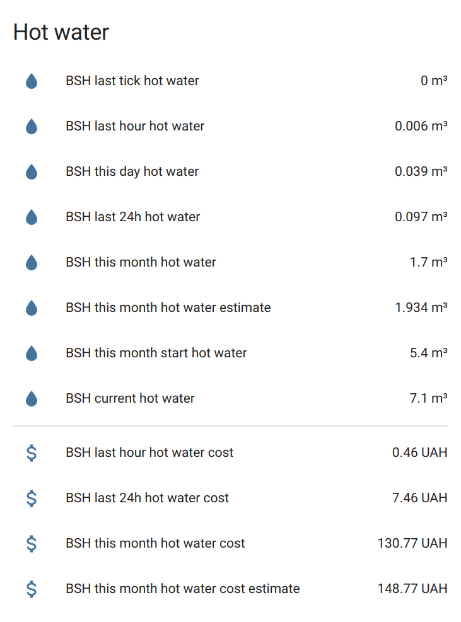This screenshot has width=461, height=622.
Task: Select drop icon beside BSH current hot water
Action: click(32, 399)
